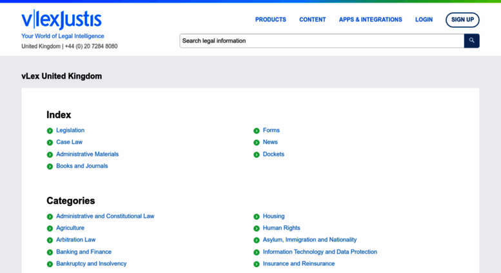Image resolution: width=501 pixels, height=273 pixels.
Task: Click the Your World of Legal Intelligence tagline
Action: (x=63, y=36)
